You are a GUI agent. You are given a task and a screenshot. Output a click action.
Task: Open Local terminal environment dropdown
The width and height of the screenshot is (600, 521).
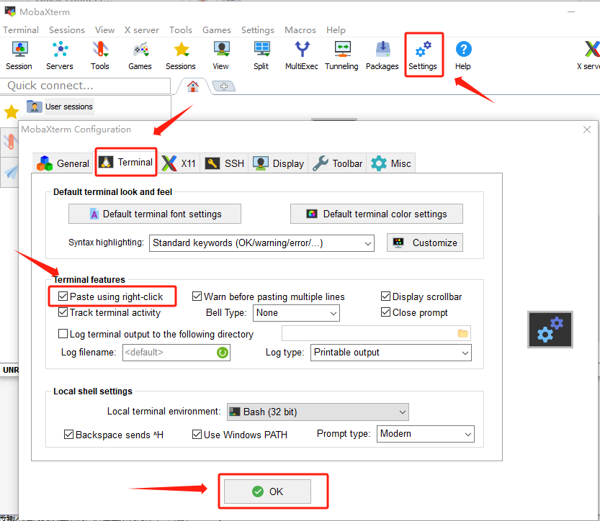click(318, 412)
